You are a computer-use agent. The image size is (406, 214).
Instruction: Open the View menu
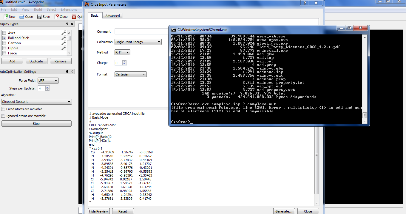(x=26, y=10)
